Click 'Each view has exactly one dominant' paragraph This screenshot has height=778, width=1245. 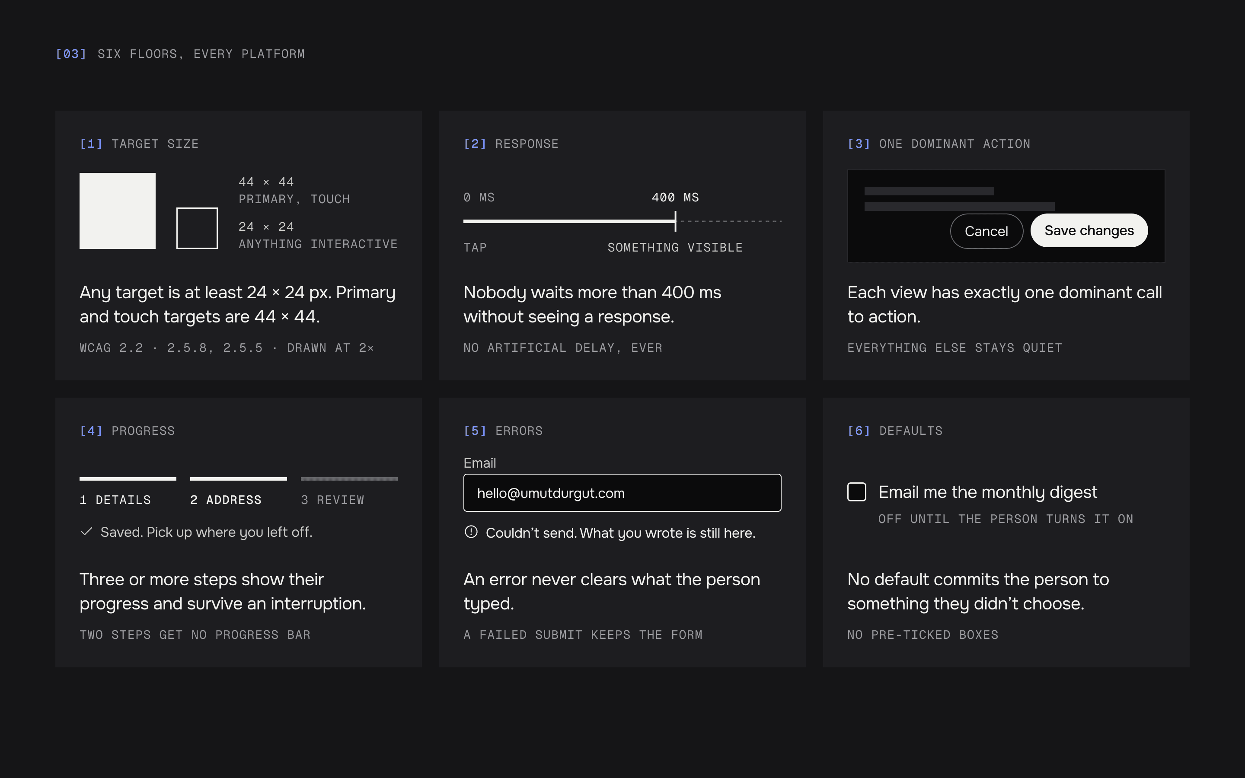(x=1005, y=304)
